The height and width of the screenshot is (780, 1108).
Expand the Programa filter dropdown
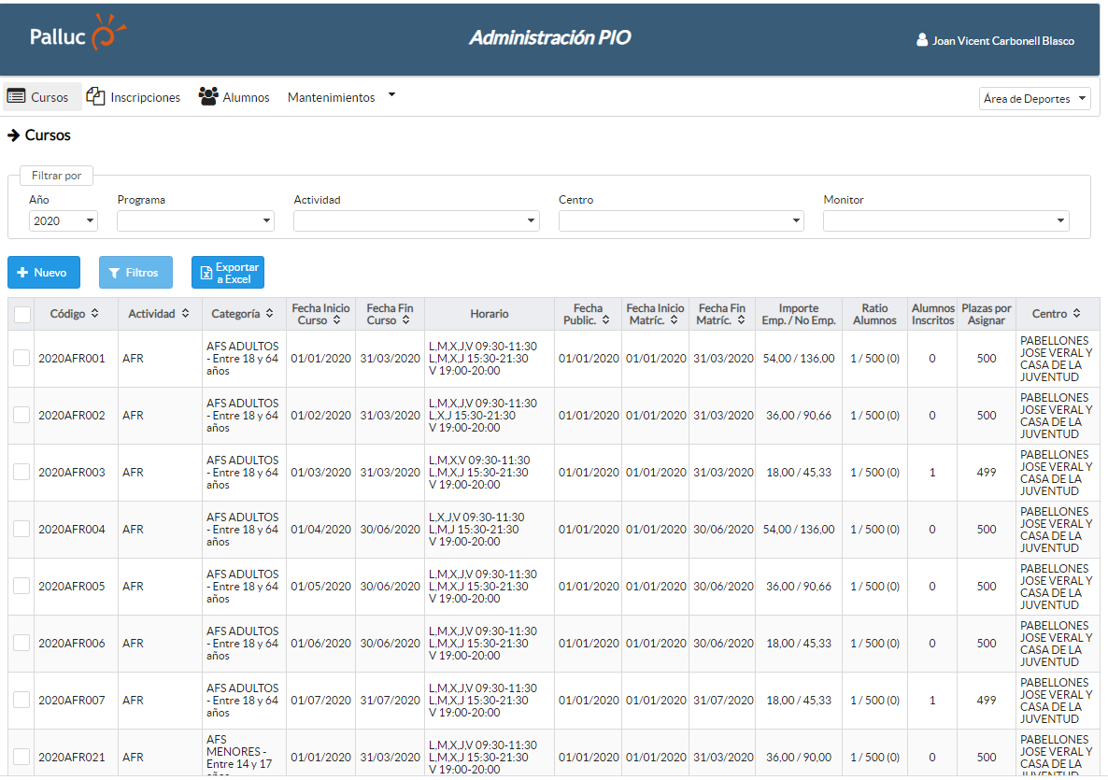(195, 221)
